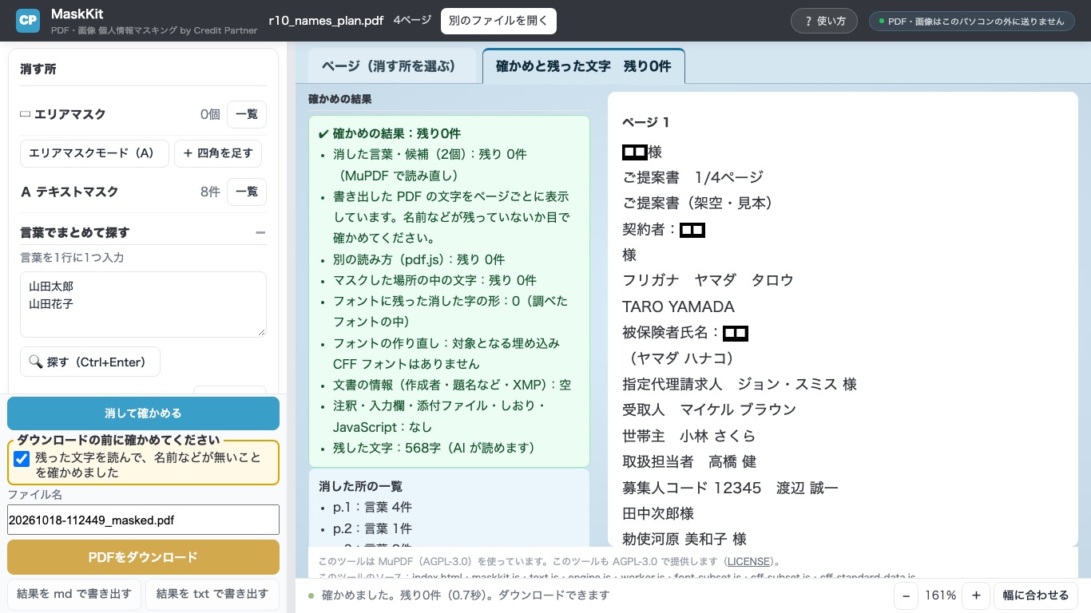The width and height of the screenshot is (1091, 613).
Task: Click 別のファイルを開く button
Action: point(498,21)
